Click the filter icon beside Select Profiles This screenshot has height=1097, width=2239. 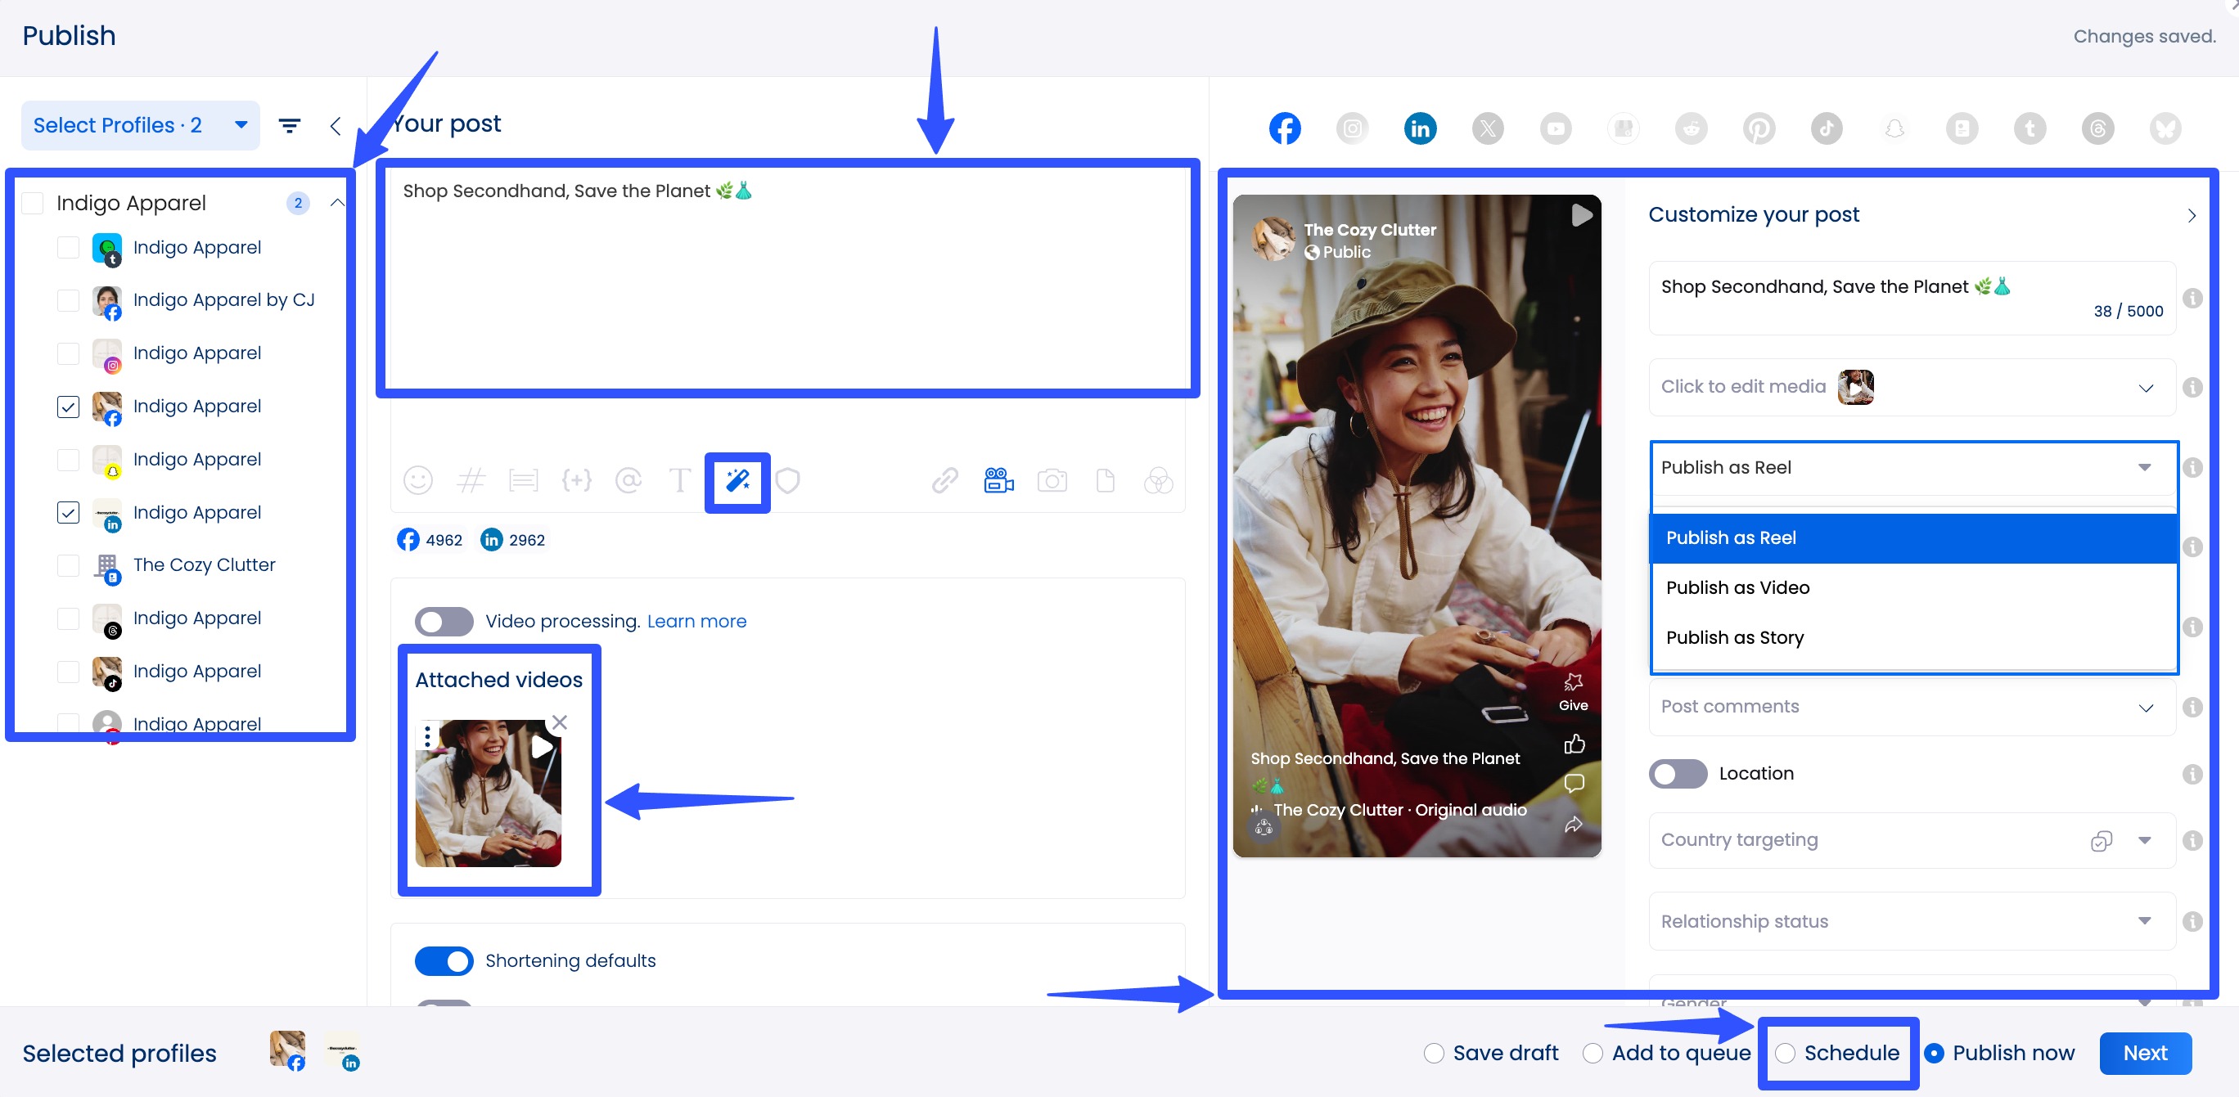click(x=290, y=125)
